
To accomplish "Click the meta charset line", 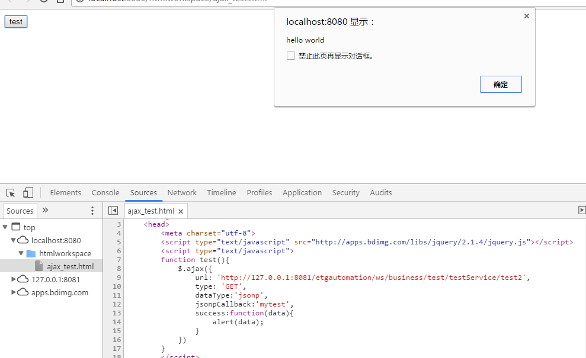I will tap(208, 233).
